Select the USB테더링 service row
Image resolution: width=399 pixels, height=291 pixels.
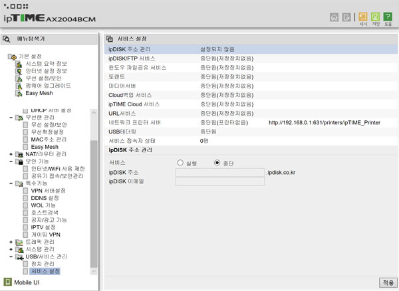(251, 132)
